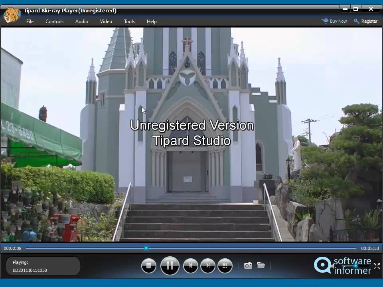
Task: Stop video playback
Action: (x=148, y=265)
